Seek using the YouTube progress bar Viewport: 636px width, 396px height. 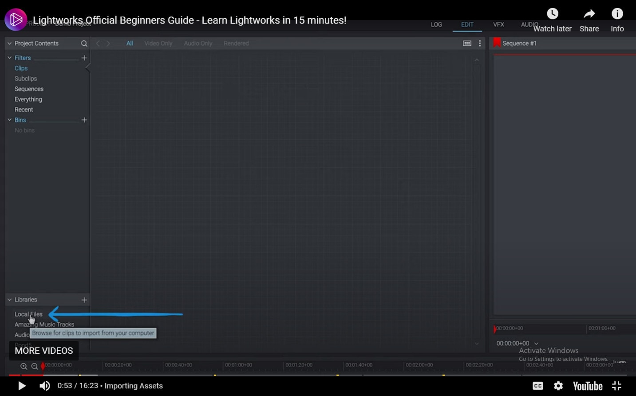(318, 375)
